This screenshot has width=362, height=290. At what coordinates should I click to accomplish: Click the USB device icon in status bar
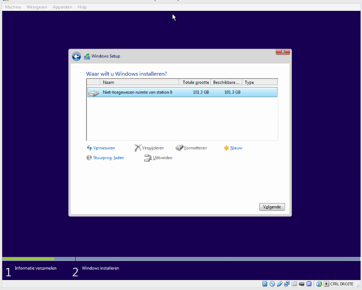[280, 284]
